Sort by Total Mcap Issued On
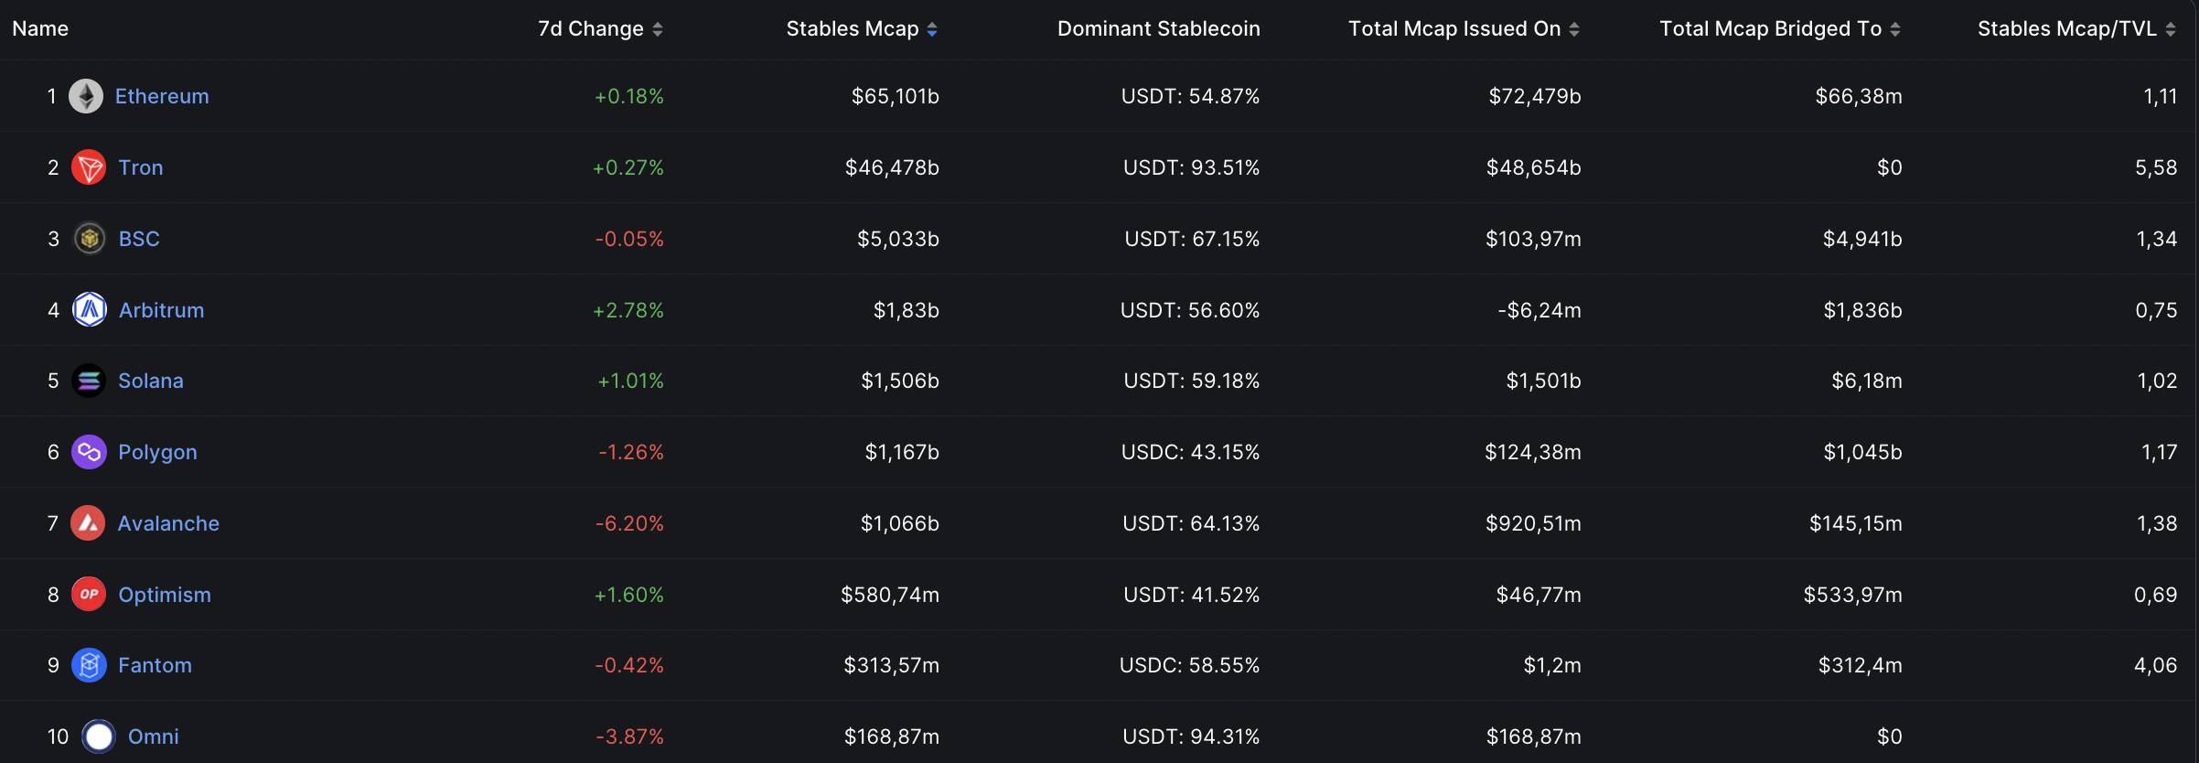This screenshot has width=2199, height=763. (x=1464, y=29)
